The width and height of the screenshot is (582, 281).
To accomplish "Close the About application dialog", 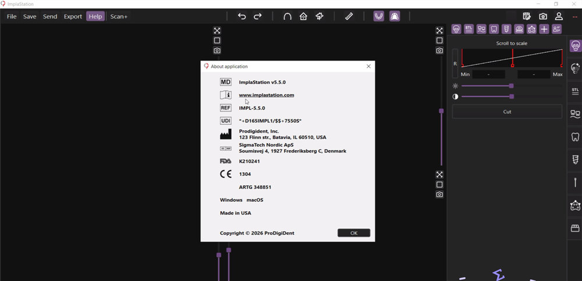I will pyautogui.click(x=368, y=66).
